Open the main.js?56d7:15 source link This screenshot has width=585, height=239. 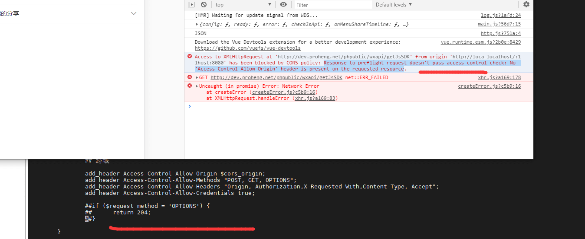499,24
